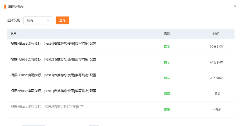Open the 选择级别 dropdown showing 所有
241x126 pixels.
(37, 20)
